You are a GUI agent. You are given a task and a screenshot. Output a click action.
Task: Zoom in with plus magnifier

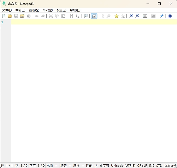[131, 16]
